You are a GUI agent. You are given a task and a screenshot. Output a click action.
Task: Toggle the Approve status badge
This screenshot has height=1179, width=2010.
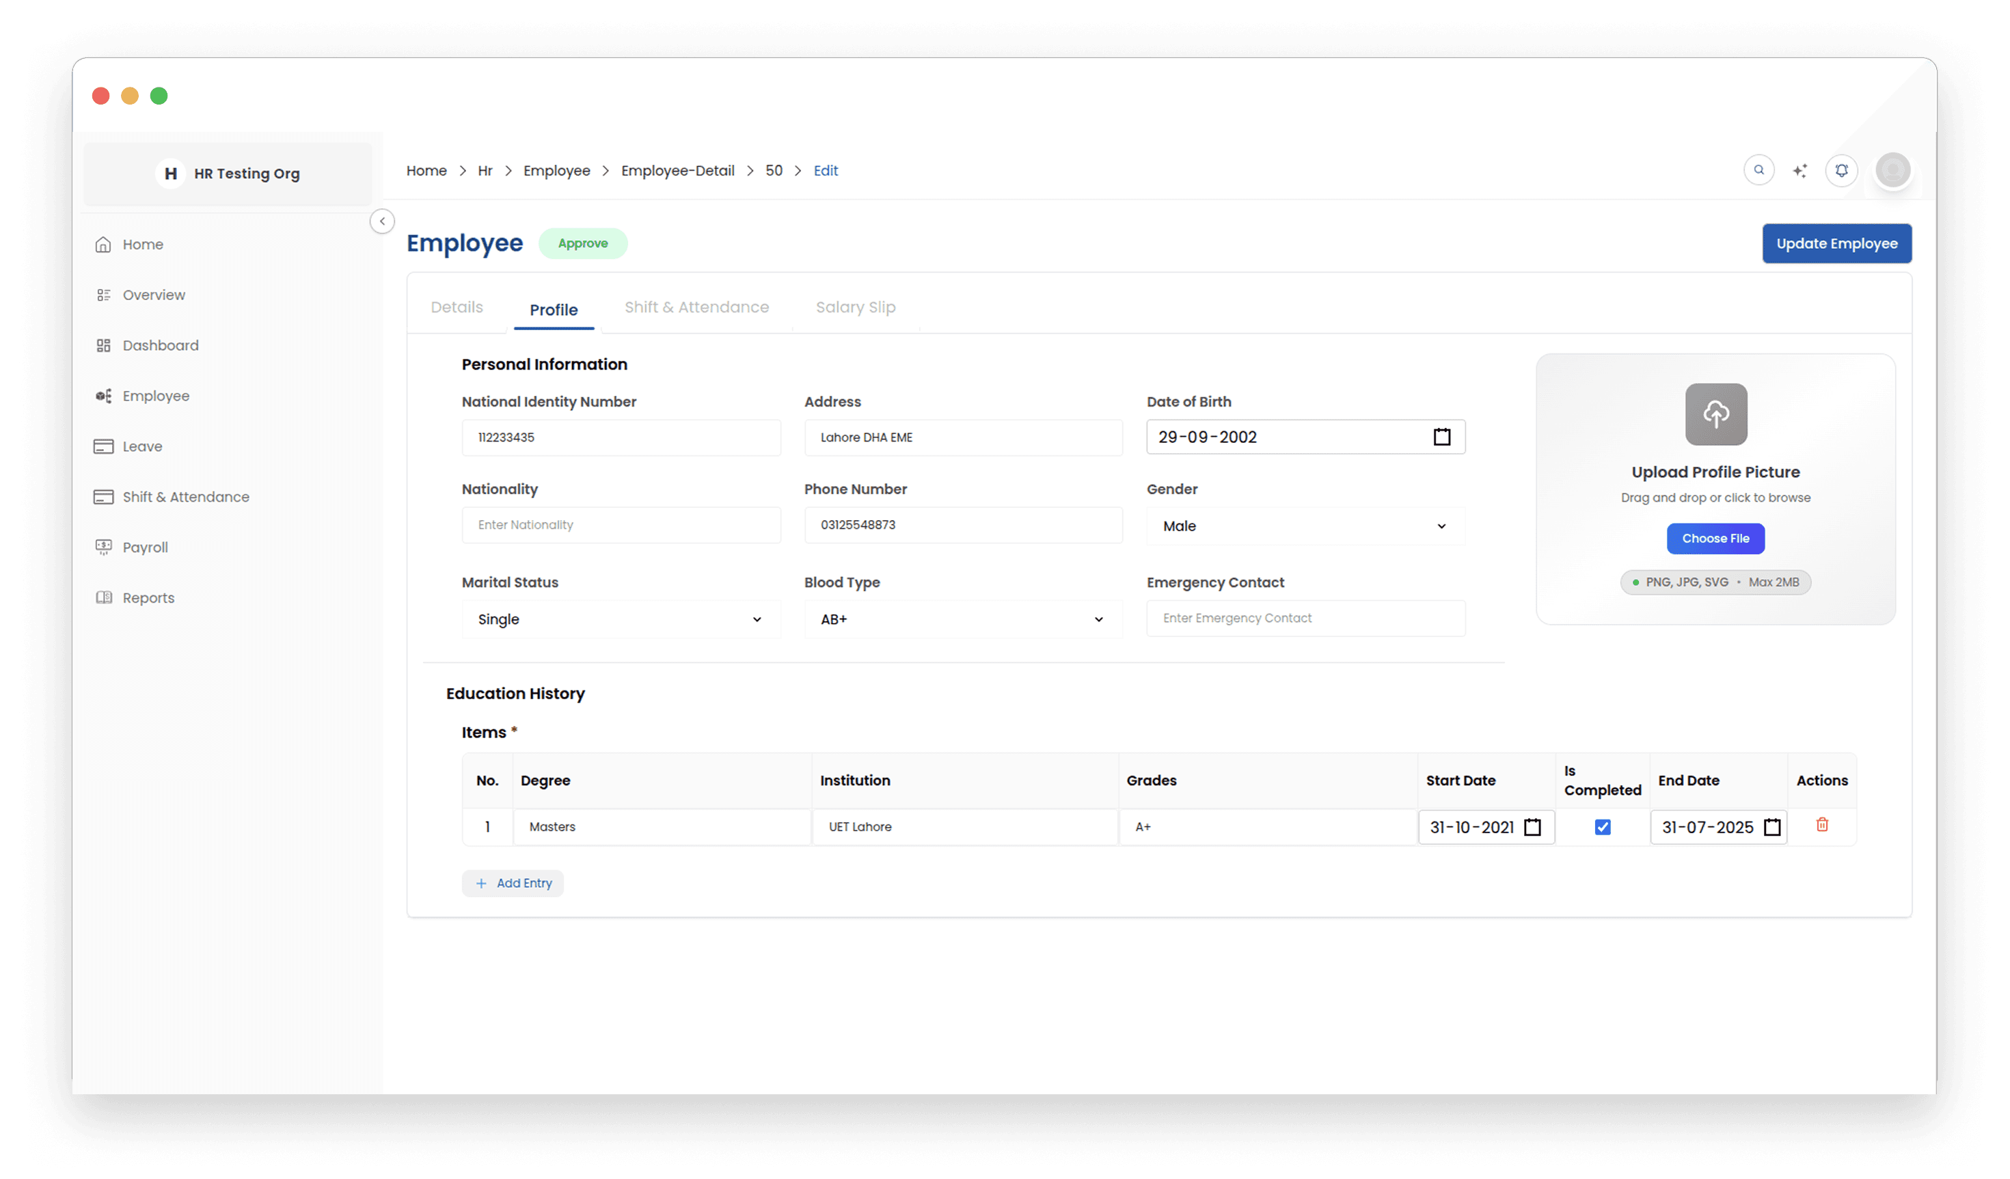coord(583,243)
